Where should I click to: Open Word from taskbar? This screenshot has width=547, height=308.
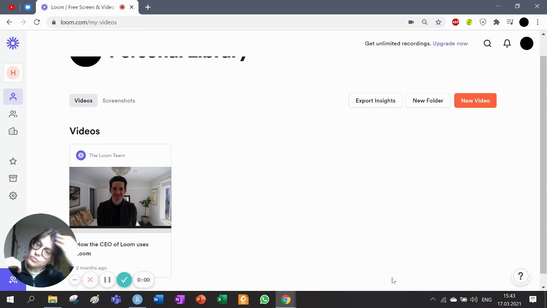pyautogui.click(x=158, y=300)
